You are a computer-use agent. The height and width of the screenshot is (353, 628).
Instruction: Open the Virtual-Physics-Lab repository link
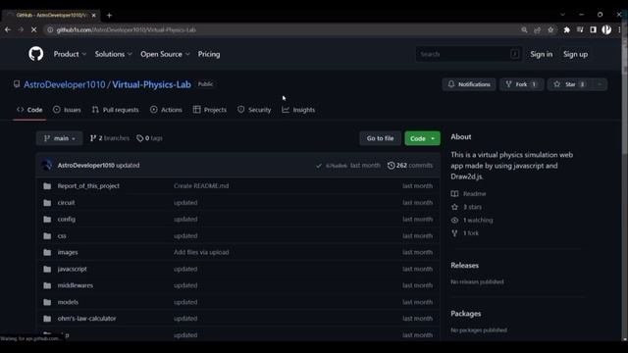click(151, 84)
